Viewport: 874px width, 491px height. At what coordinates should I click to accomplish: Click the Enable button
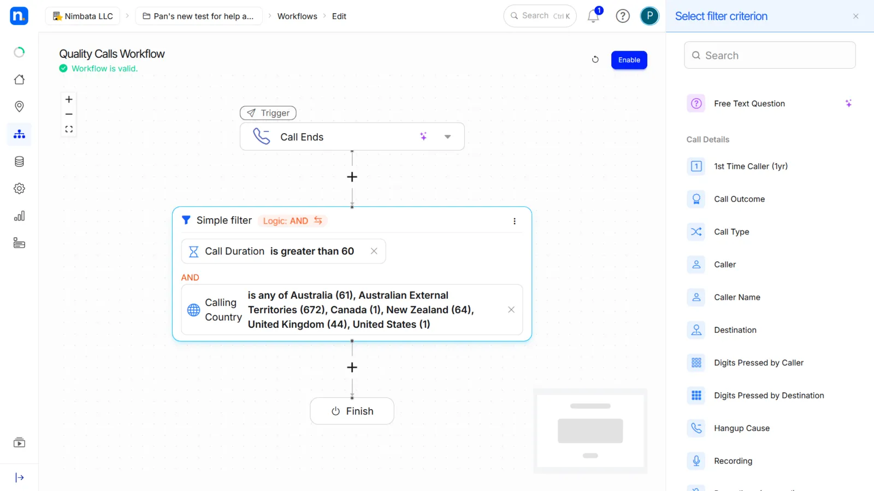click(x=629, y=60)
